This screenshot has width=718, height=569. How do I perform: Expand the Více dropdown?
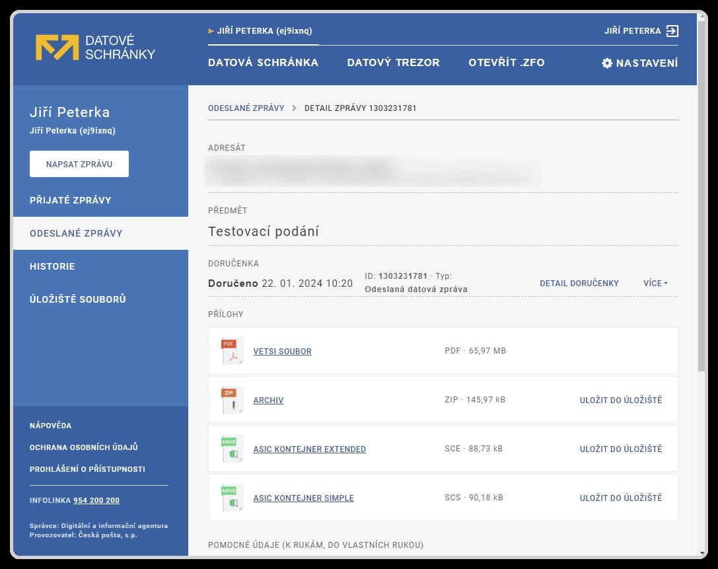(x=655, y=283)
